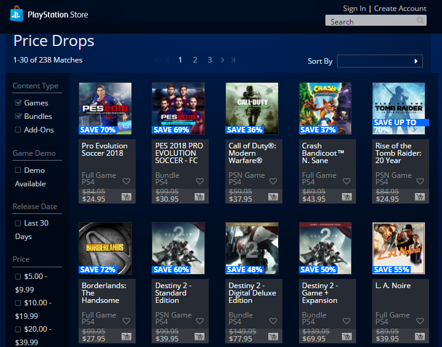Wishlist Borderlands The Handsome heart icon
The width and height of the screenshot is (442, 347).
click(x=126, y=321)
